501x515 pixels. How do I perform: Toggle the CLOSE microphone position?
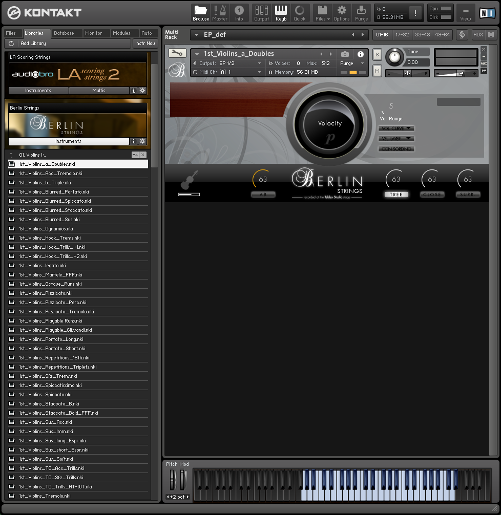[x=432, y=195]
